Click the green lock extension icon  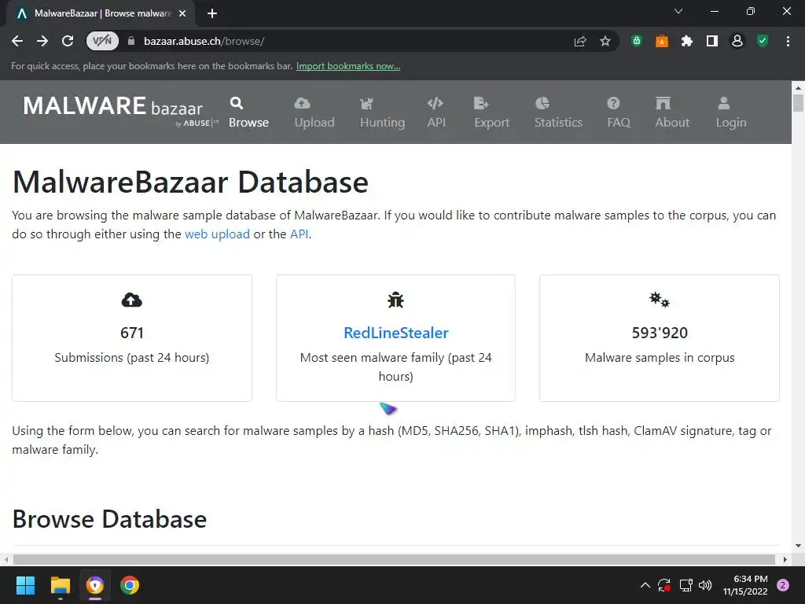[637, 41]
